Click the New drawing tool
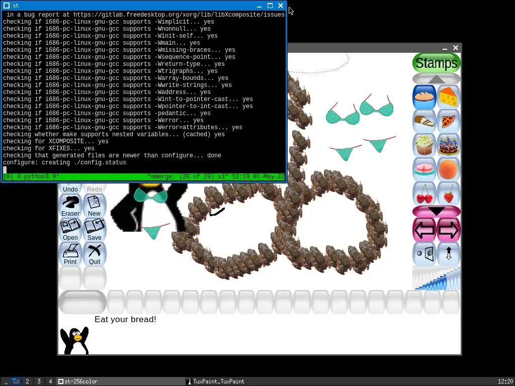515x386 pixels. point(94,206)
